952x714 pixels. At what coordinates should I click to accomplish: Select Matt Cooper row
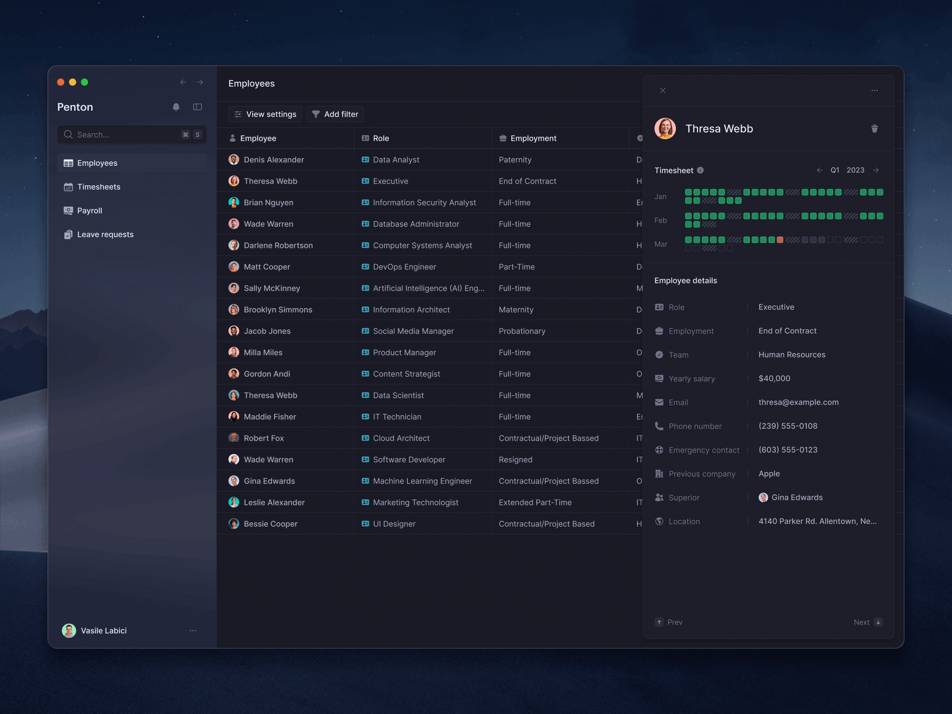click(430, 267)
